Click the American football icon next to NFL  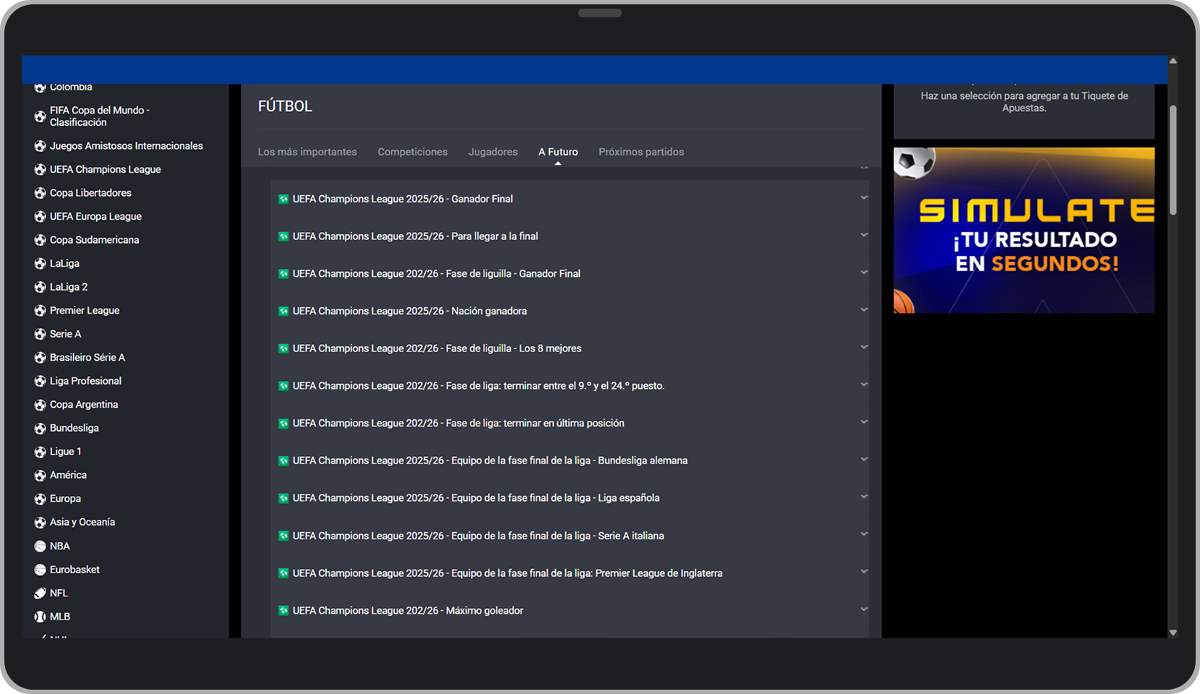pos(40,594)
